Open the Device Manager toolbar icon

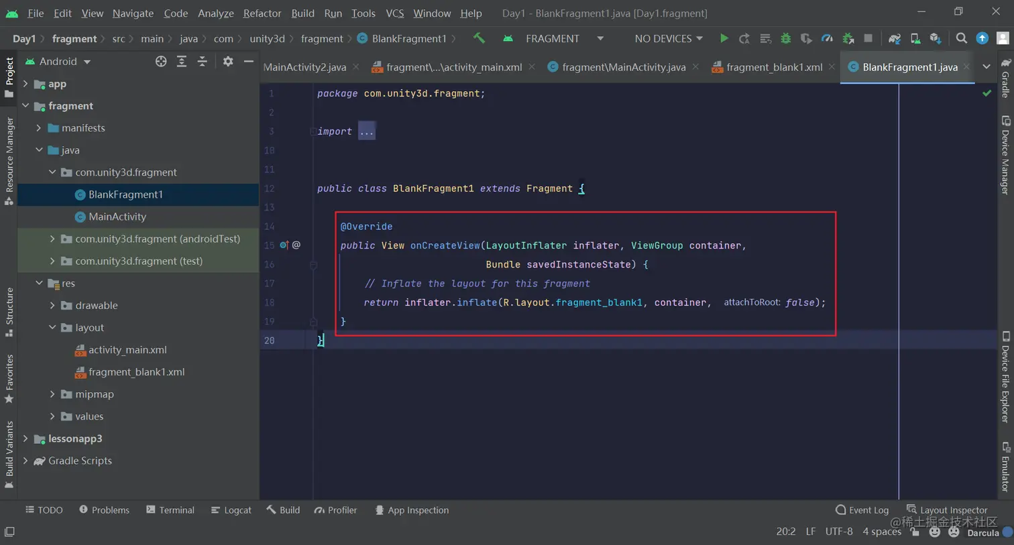[x=915, y=38]
